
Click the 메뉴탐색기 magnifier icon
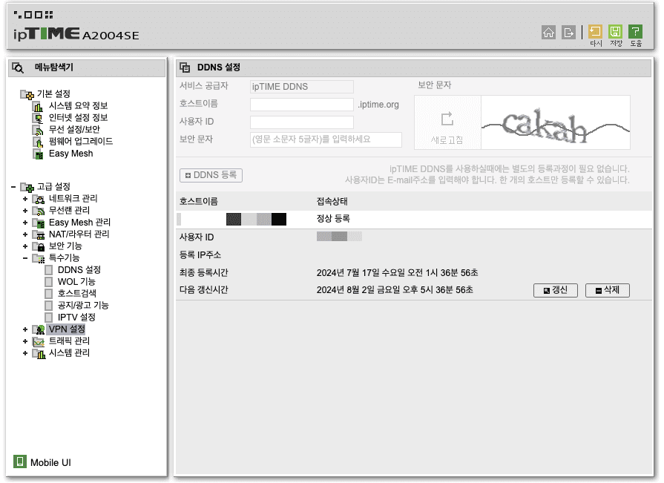pos(19,67)
